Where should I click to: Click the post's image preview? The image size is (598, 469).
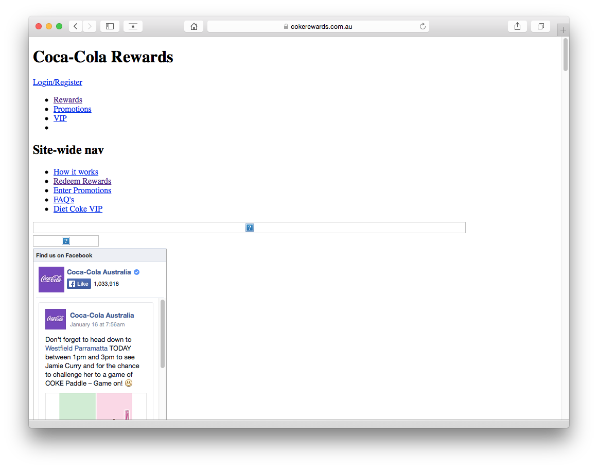tap(96, 406)
